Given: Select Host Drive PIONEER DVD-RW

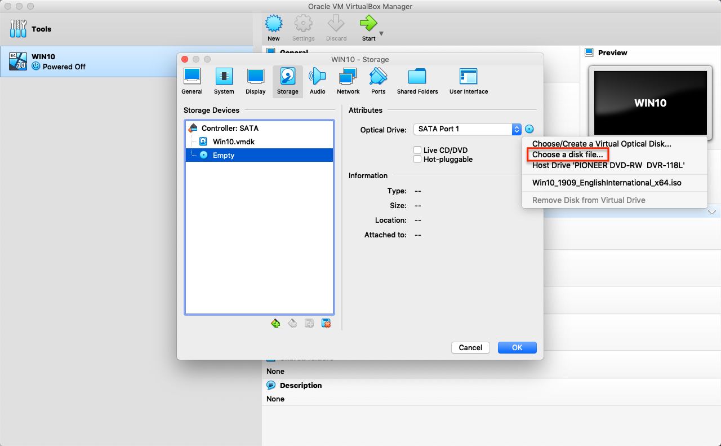Looking at the screenshot, I should point(615,165).
